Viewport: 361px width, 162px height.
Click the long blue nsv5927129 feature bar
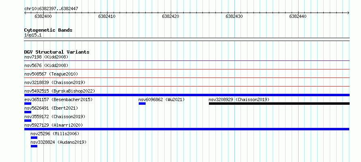187,129
